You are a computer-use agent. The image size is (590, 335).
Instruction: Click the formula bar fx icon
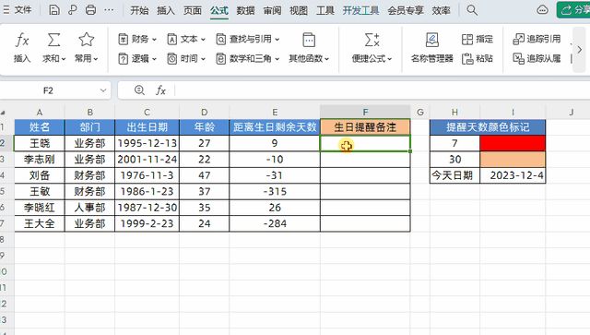(x=160, y=90)
